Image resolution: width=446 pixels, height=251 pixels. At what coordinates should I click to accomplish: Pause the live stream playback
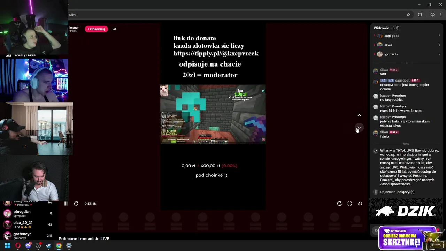[x=66, y=204]
